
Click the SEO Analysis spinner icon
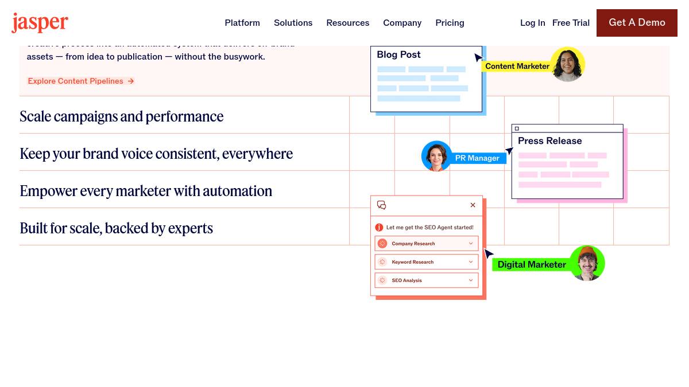pyautogui.click(x=382, y=280)
